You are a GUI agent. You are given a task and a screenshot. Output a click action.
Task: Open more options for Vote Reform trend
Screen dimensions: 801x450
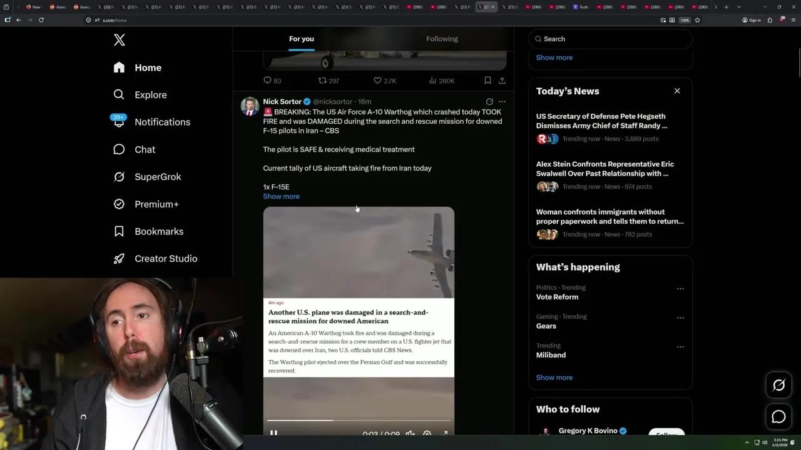point(680,289)
